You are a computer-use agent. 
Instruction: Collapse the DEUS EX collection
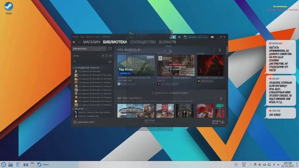coord(73,109)
